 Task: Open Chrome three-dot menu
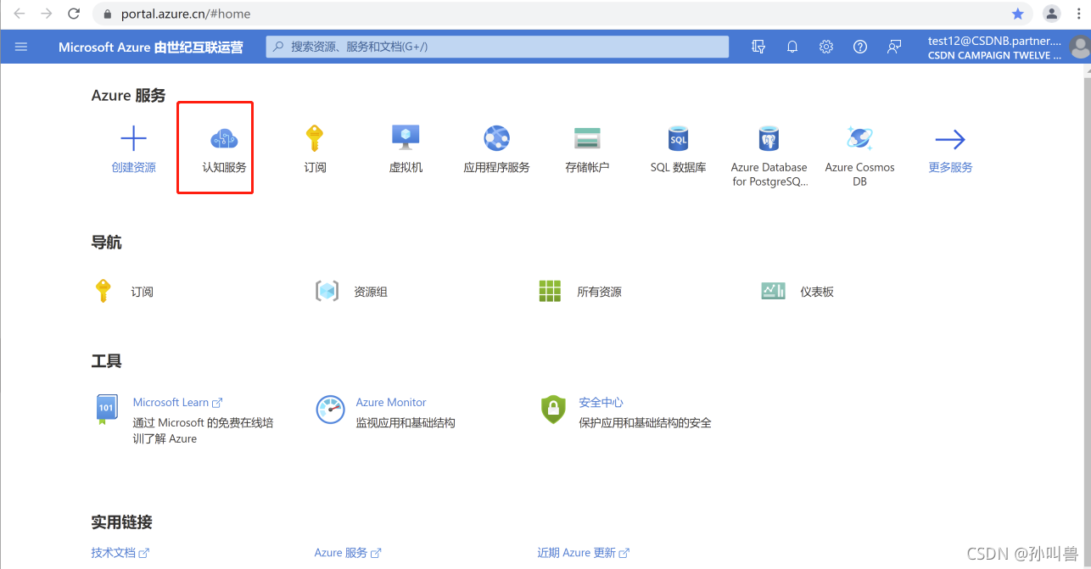1078,14
